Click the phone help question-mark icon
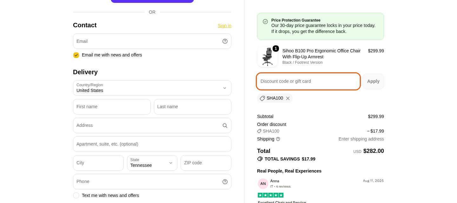Viewport: 457px width, 203px height. tap(225, 182)
